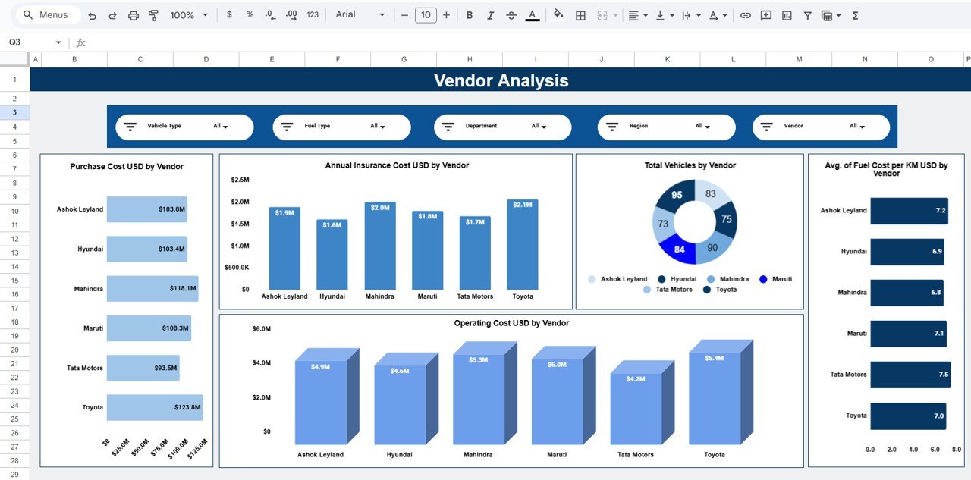This screenshot has height=480, width=971.
Task: Open the font family dropdown showing Arial
Action: [x=360, y=14]
